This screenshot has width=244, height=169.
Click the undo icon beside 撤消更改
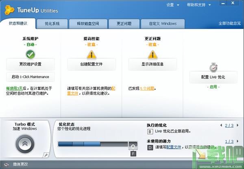click(x=6, y=165)
